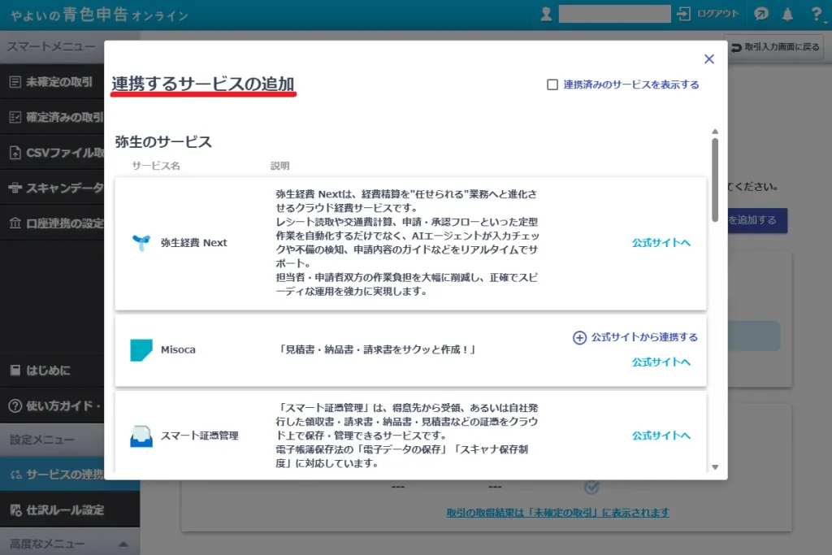Click the CSV file upload icon
Viewport: 832px width, 555px height.
coord(15,153)
